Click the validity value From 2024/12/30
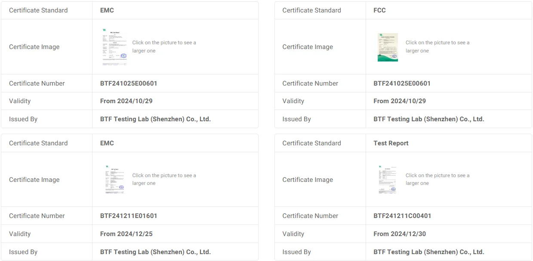533x261 pixels. pyautogui.click(x=400, y=234)
